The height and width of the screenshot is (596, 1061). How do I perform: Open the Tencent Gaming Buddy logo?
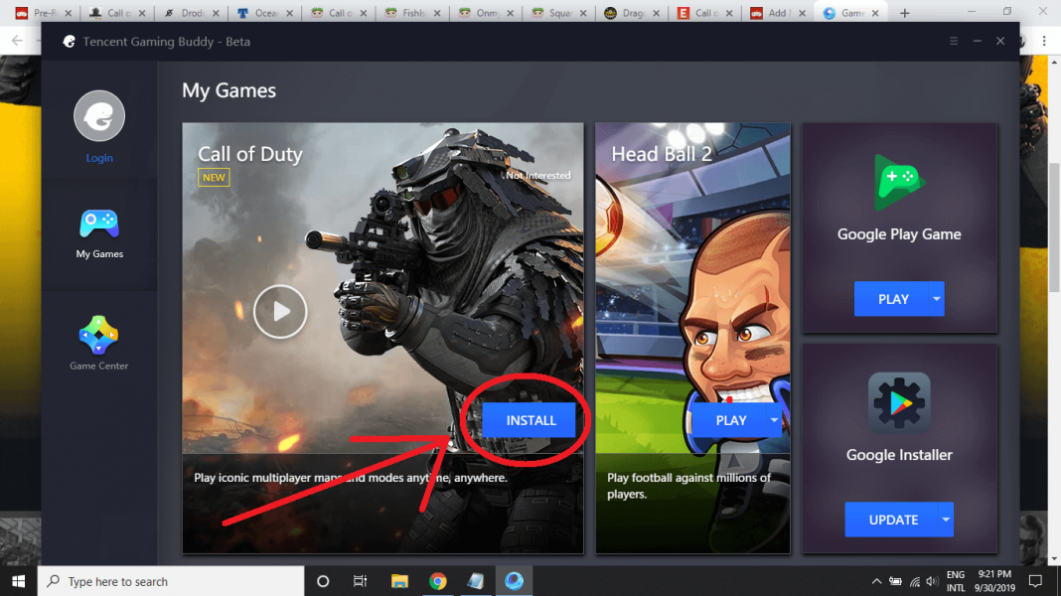pyautogui.click(x=69, y=42)
